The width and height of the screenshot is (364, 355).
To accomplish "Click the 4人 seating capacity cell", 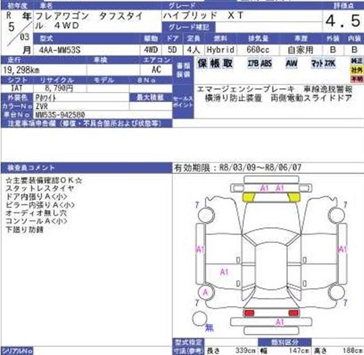I will (193, 50).
